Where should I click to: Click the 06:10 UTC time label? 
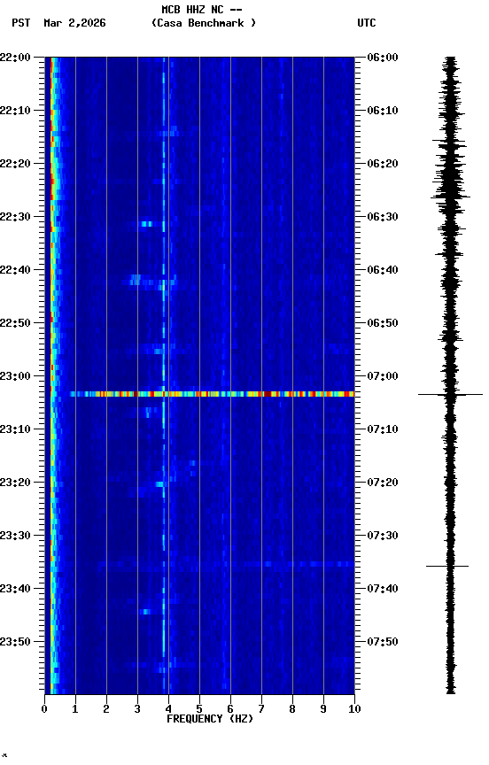tap(383, 111)
